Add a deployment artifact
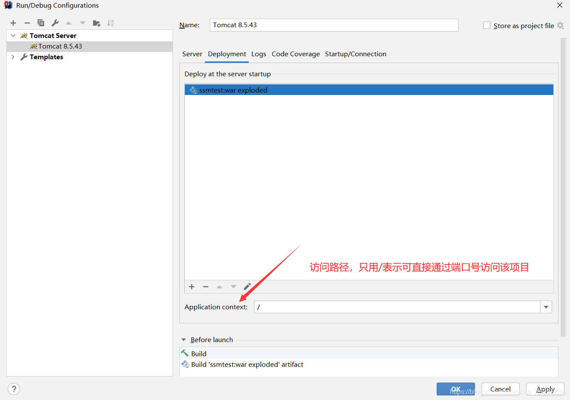This screenshot has width=570, height=400. pyautogui.click(x=192, y=287)
